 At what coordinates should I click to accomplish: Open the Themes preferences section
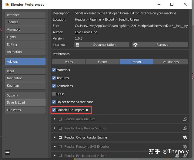point(25,22)
